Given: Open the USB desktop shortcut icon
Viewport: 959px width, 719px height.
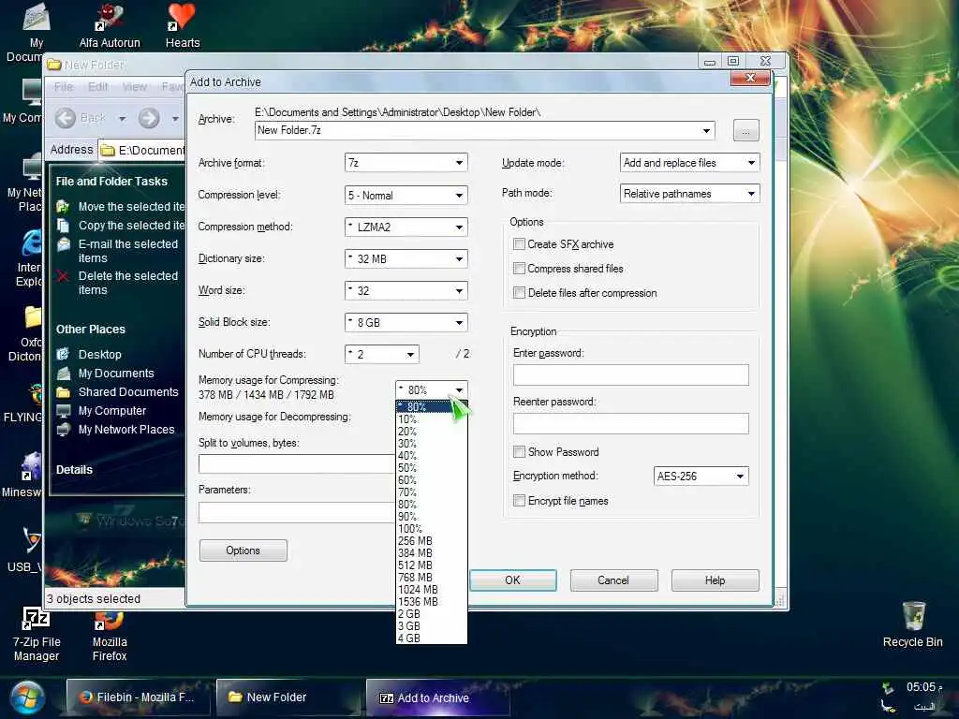Looking at the screenshot, I should [31, 540].
